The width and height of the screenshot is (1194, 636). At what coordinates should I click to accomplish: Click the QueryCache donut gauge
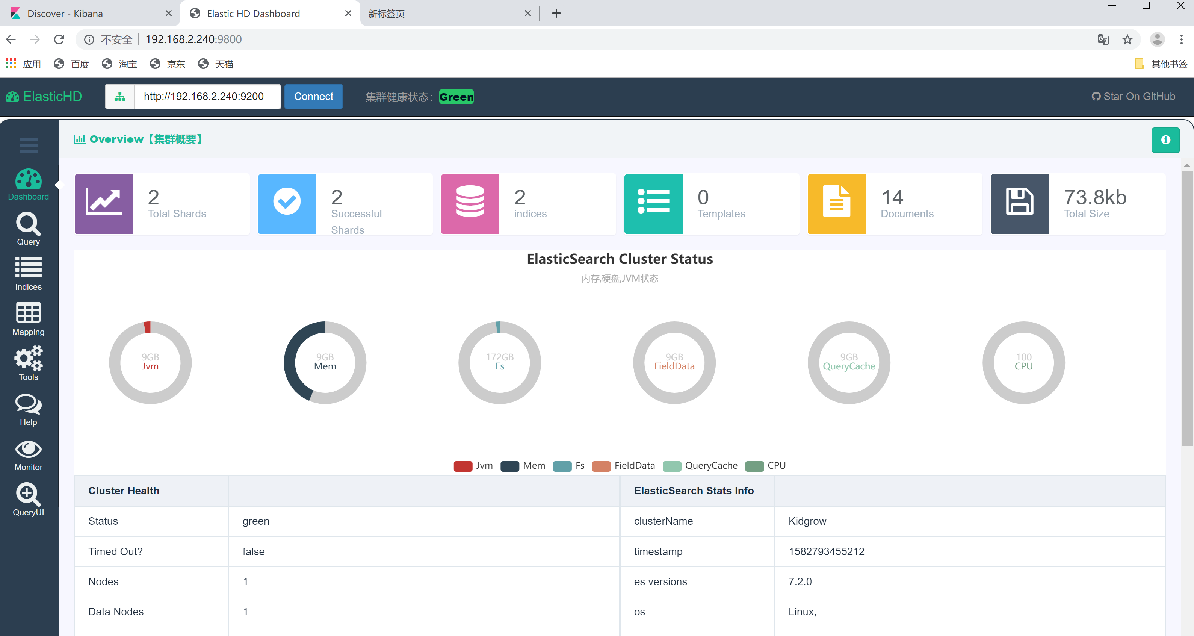tap(849, 362)
